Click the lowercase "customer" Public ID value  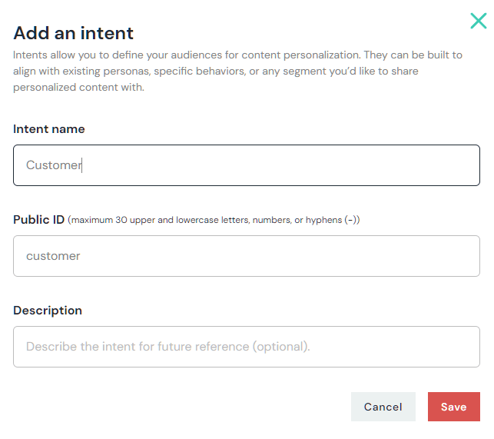coord(53,256)
